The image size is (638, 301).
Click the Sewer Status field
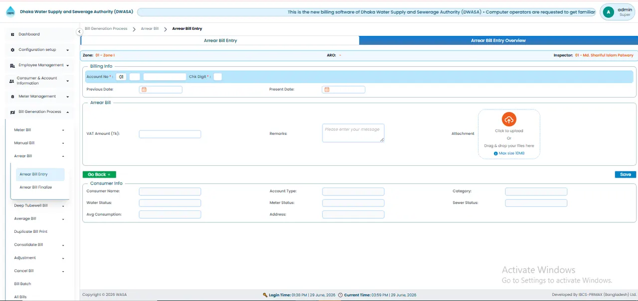tap(536, 203)
